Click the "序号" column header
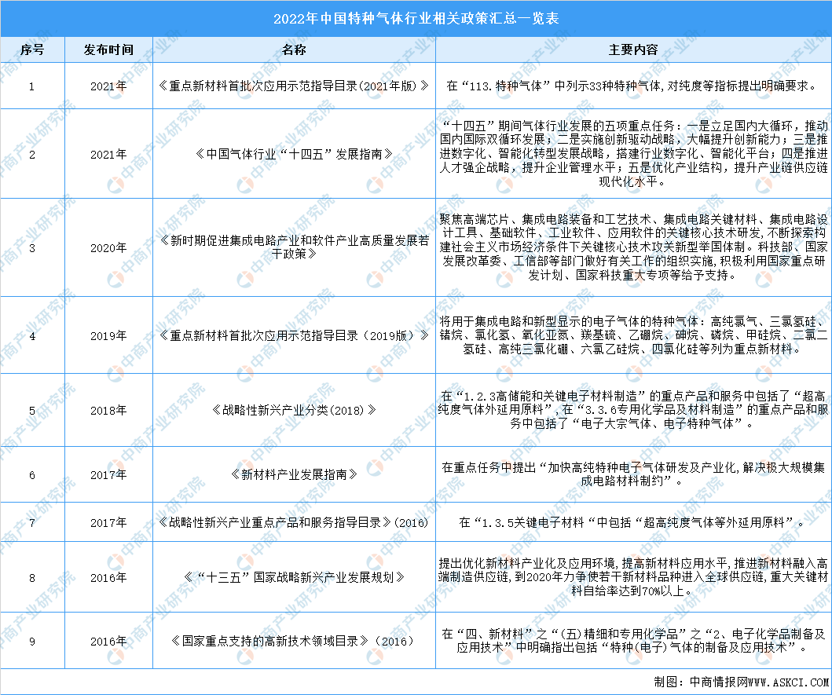The height and width of the screenshot is (695, 832). pyautogui.click(x=31, y=49)
